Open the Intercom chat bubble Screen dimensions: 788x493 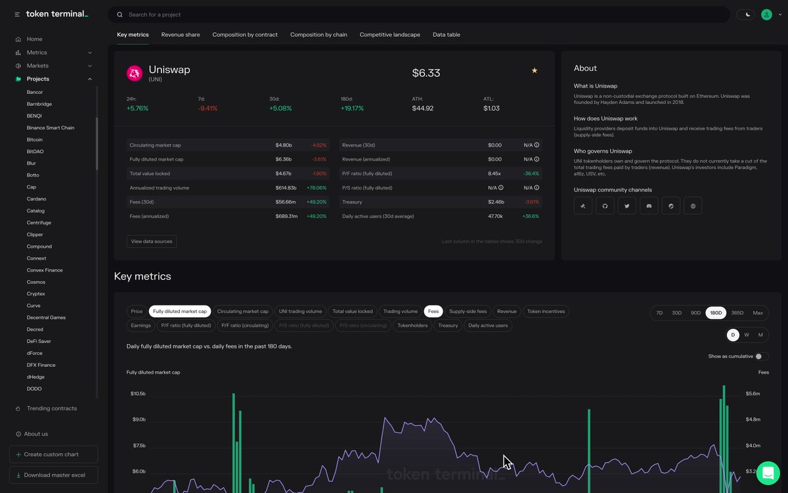coord(767,473)
